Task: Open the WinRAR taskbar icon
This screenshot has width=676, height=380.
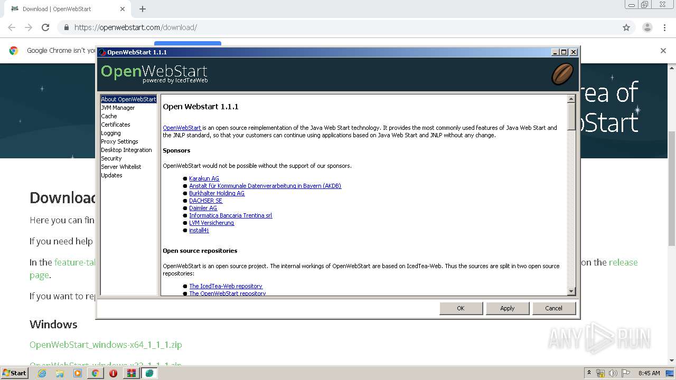Action: 132,373
